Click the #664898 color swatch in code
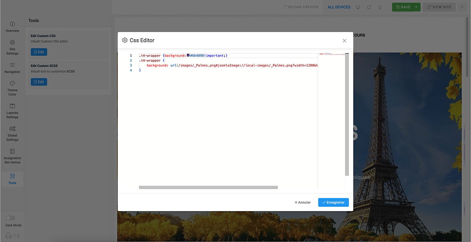 [x=188, y=56]
